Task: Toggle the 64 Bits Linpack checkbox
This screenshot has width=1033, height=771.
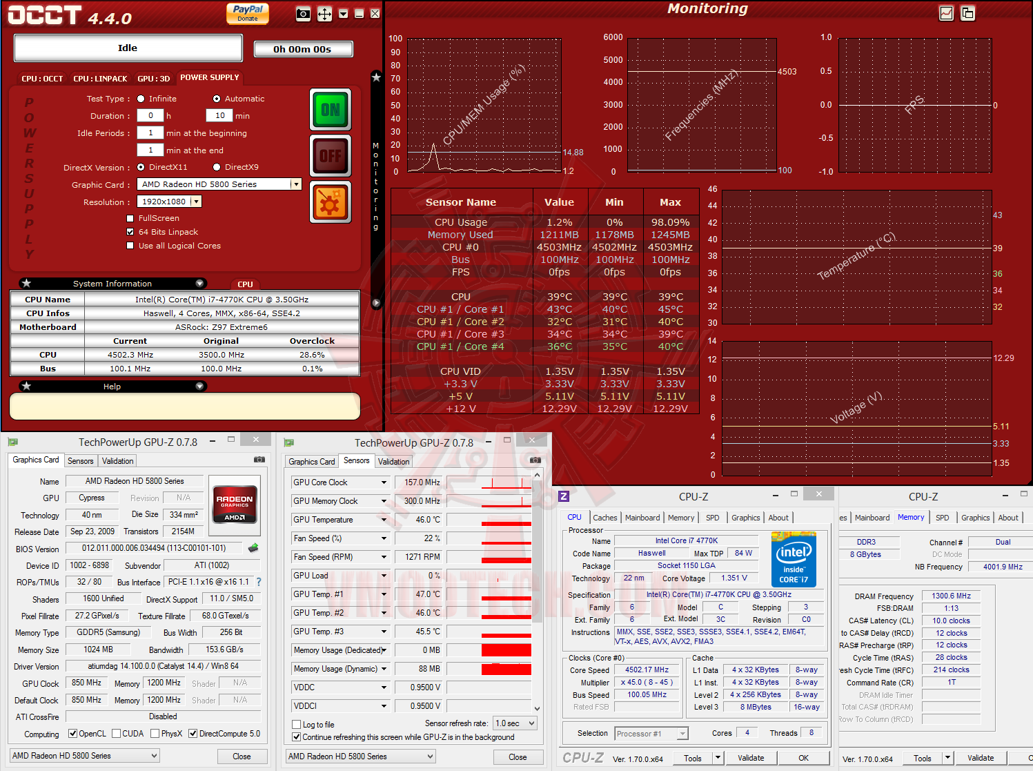Action: (130, 232)
